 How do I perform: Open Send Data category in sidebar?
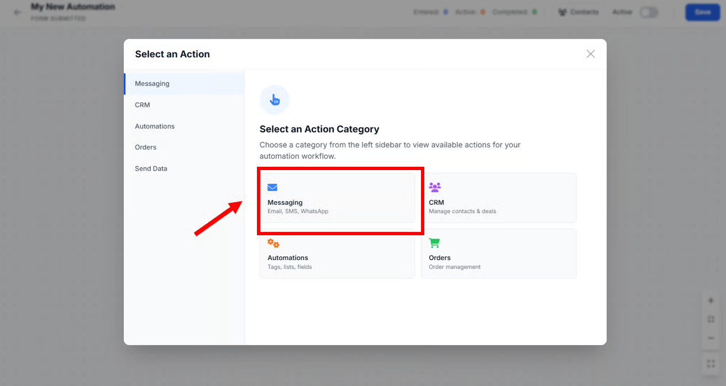tap(151, 168)
